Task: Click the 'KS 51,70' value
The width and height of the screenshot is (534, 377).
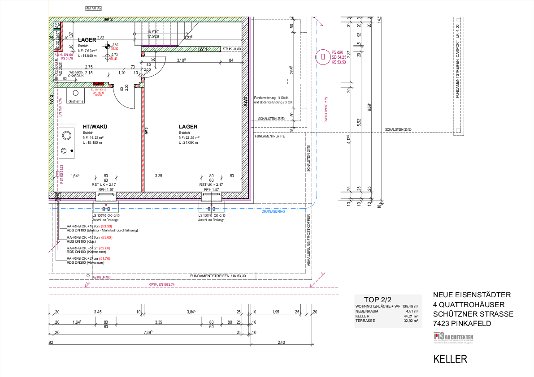Action: (x=67, y=59)
